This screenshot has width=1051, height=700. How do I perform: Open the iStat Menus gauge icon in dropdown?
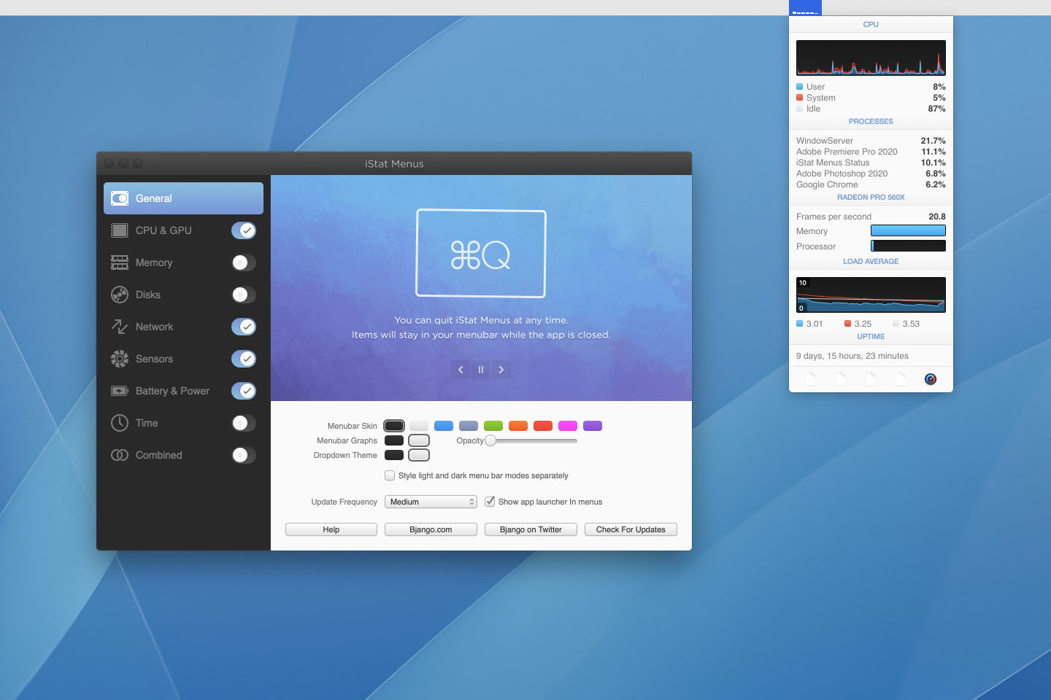[930, 379]
